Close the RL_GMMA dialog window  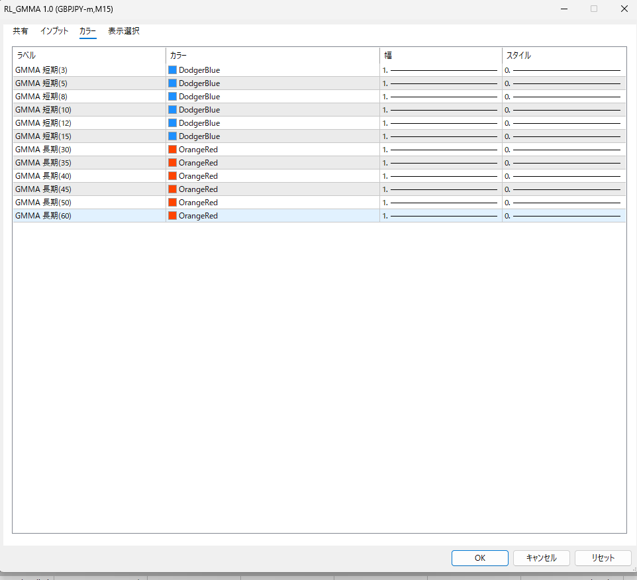(x=624, y=9)
